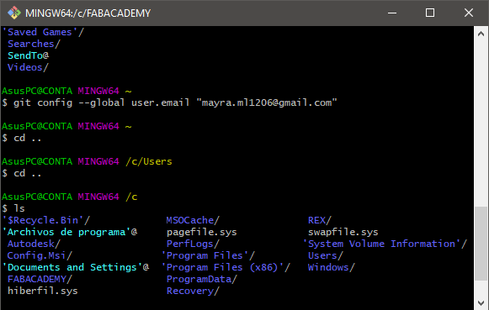
Task: Minimize the MINGW64 terminal window
Action: pyautogui.click(x=392, y=13)
